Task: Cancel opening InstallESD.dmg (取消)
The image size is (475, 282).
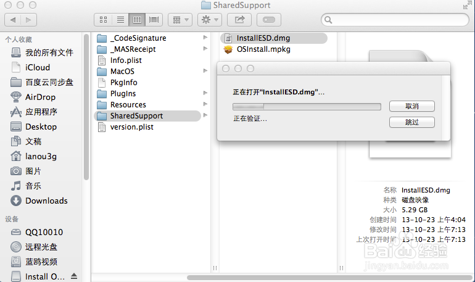Action: 412,106
